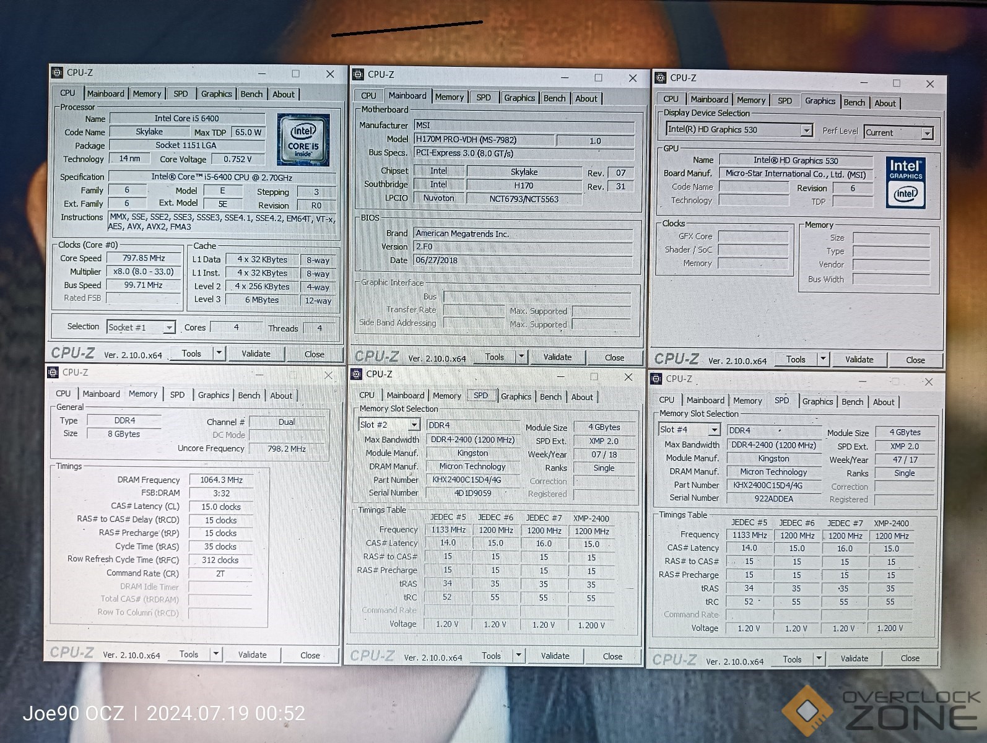Click Close button in Slot #4 SPD window

click(x=910, y=658)
